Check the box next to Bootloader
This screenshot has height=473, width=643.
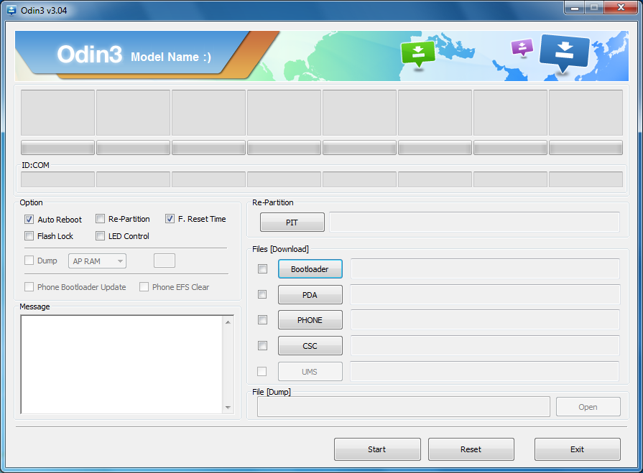tap(262, 268)
